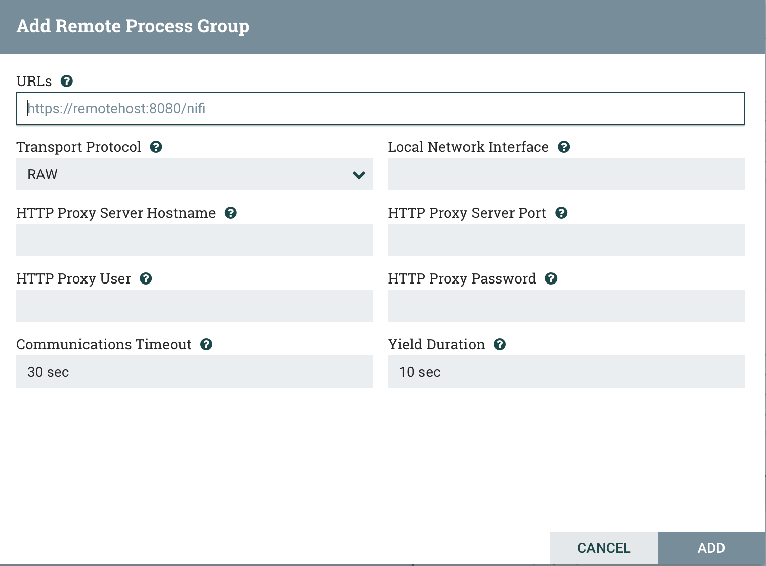
Task: Click the HTTP Proxy Server Hostname help icon
Action: point(231,213)
